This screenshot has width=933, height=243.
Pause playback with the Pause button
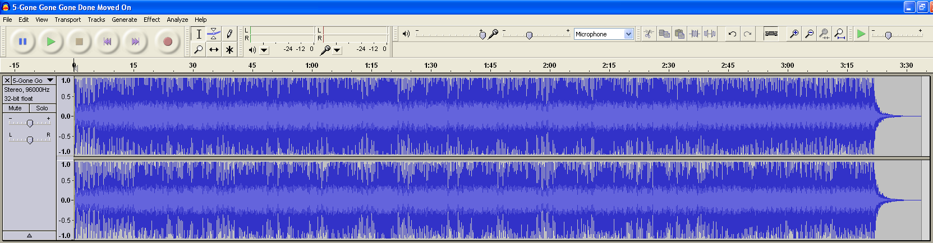point(23,41)
